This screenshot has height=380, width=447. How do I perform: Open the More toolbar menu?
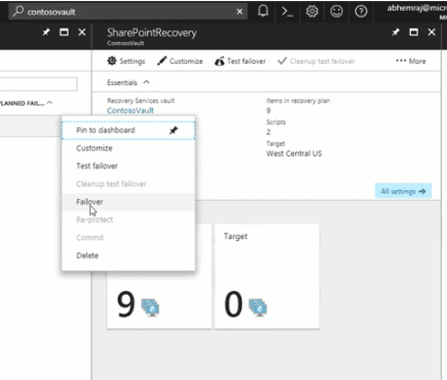pos(411,61)
